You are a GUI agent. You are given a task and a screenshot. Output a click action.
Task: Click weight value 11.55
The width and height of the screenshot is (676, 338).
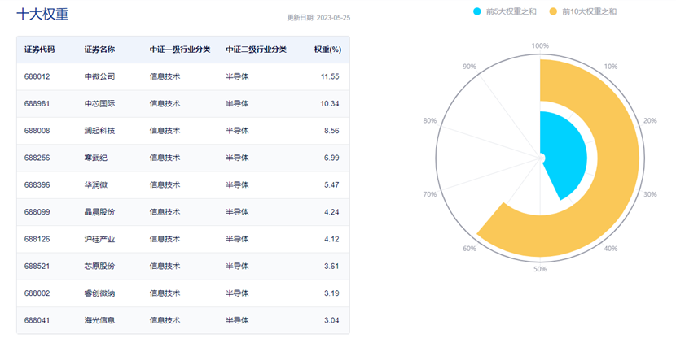coord(330,76)
